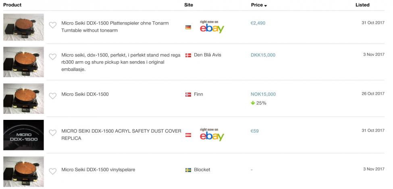Click the German flag icon

[x=188, y=27]
